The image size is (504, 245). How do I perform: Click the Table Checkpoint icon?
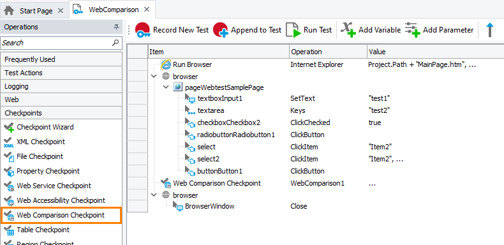point(9,230)
